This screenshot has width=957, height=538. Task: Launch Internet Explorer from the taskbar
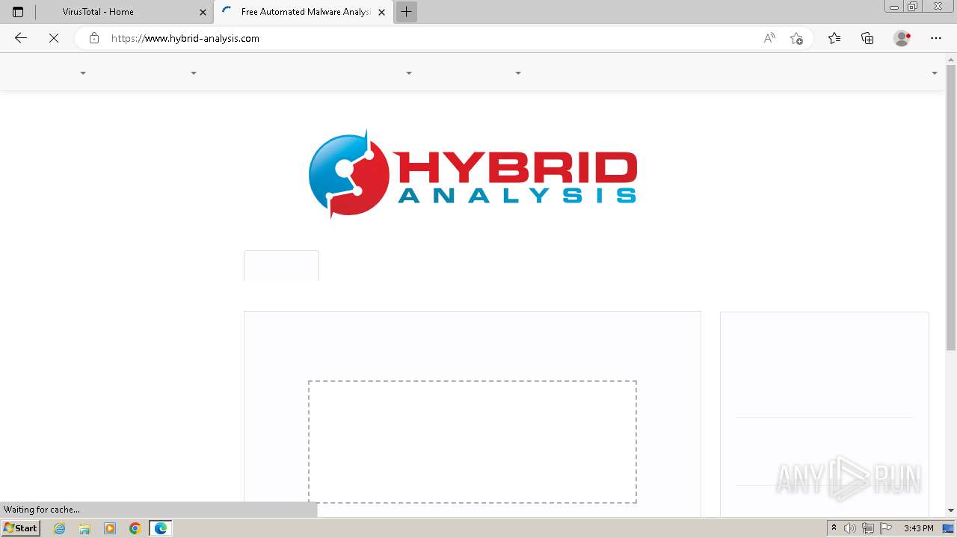coord(60,528)
